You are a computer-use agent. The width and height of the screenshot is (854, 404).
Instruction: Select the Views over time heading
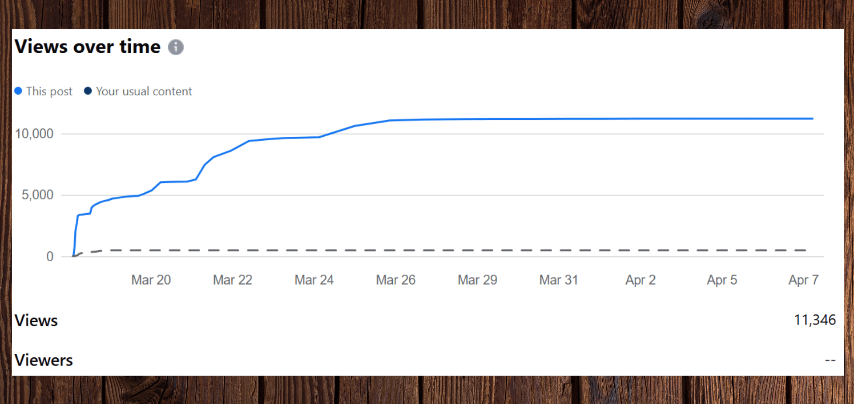click(x=88, y=47)
